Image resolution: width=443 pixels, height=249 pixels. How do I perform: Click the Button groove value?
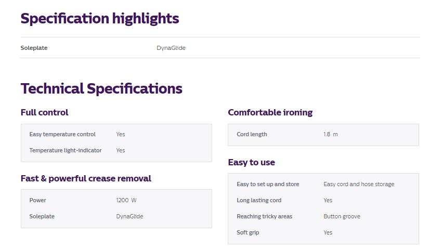coord(342,216)
